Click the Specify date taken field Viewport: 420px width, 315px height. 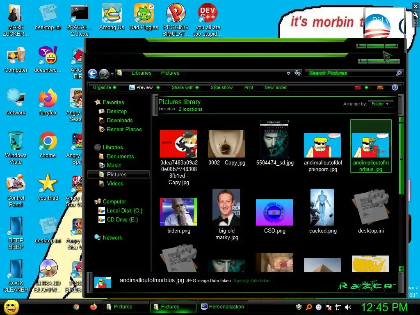(x=252, y=281)
